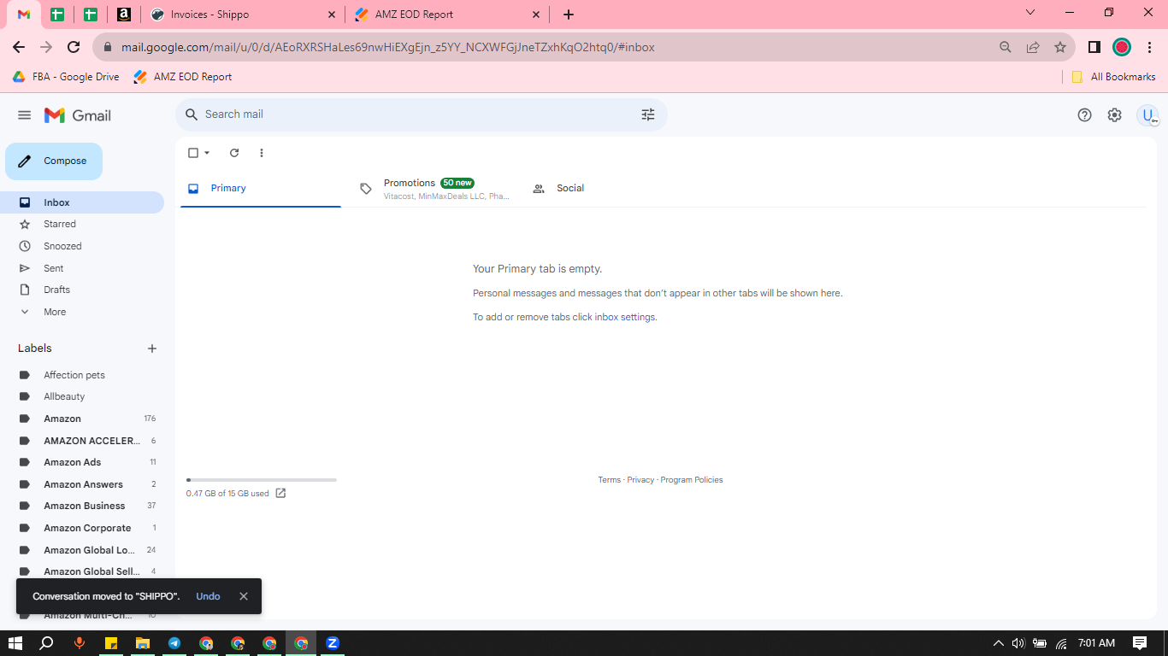Open the tab search chevron dropdown
Viewport: 1168px width, 656px height.
[x=1030, y=13]
